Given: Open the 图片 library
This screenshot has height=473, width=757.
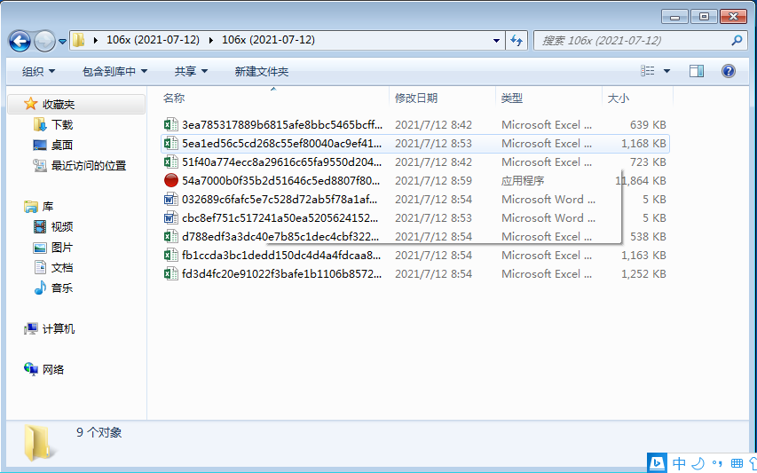Looking at the screenshot, I should click(x=62, y=248).
